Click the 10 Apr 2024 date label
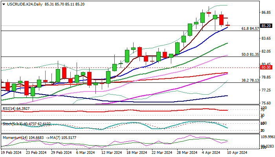The height and width of the screenshot is (157, 275). [237, 152]
